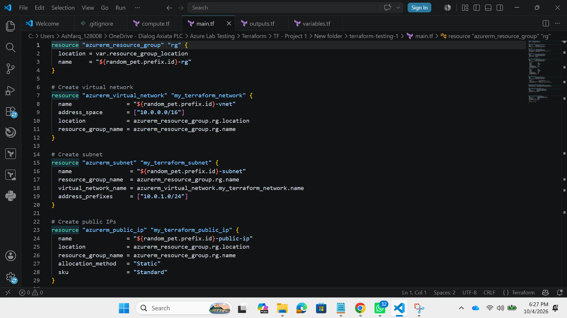Open the Explorer view in activity bar
Screen dimensions: 567x318
click(11, 26)
